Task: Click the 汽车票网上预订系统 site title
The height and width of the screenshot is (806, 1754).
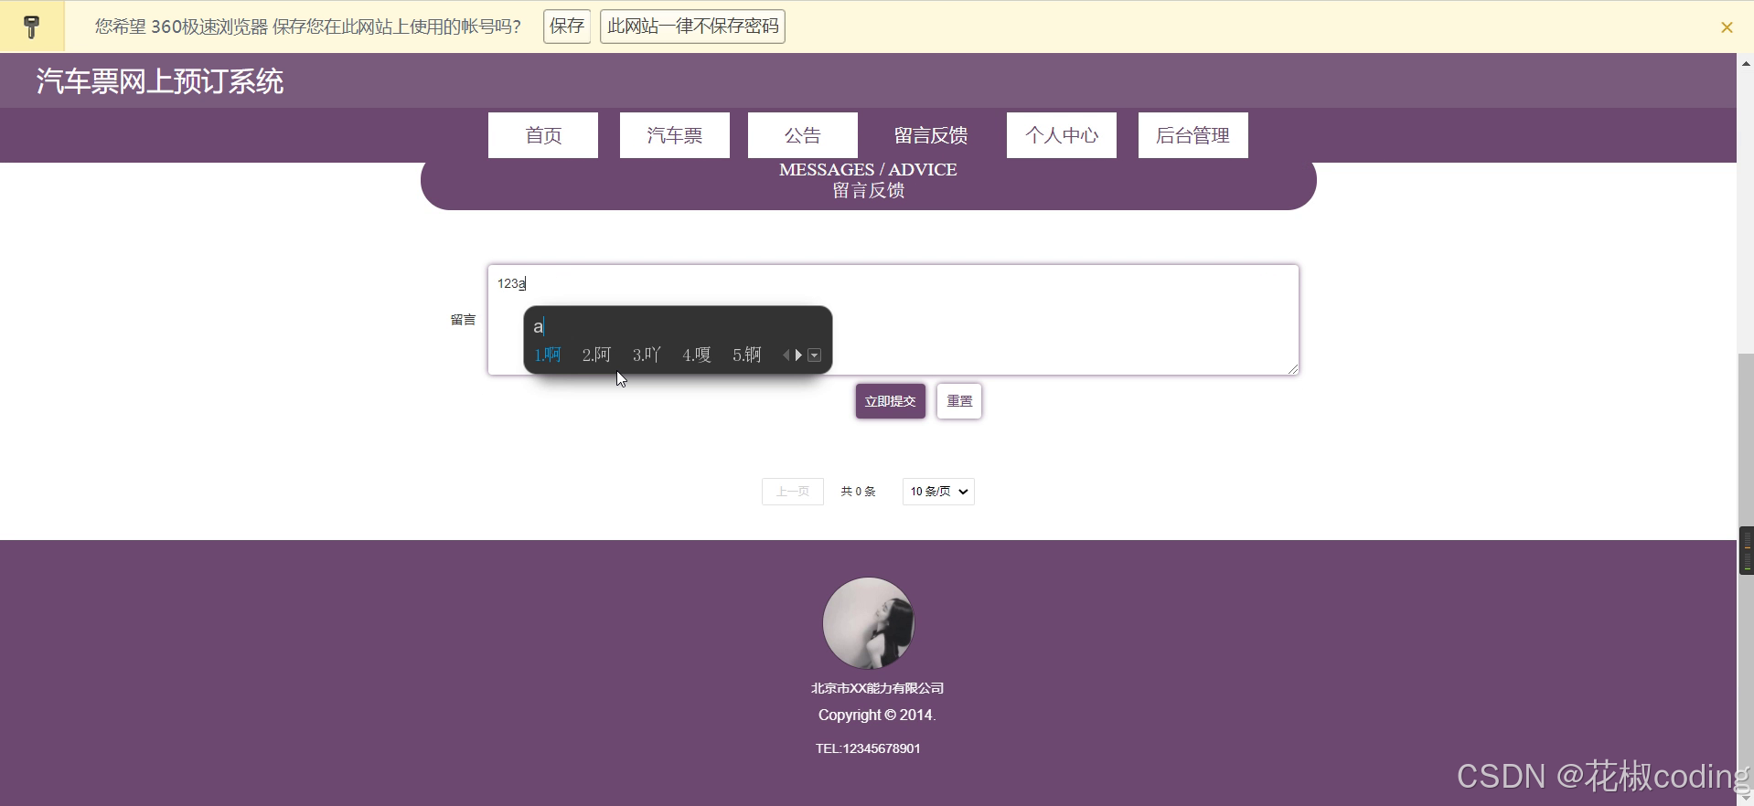Action: (160, 81)
